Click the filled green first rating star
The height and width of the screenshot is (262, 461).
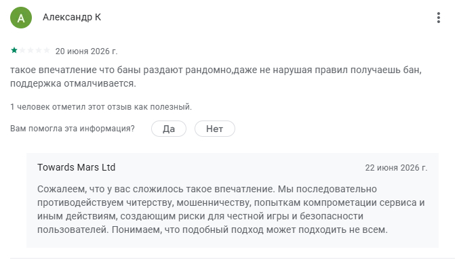14,50
